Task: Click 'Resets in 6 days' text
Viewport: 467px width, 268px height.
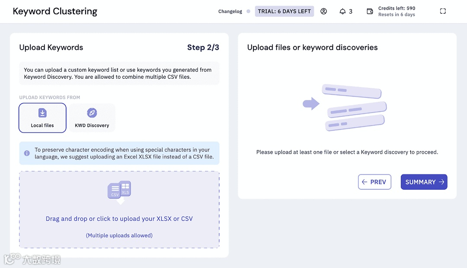Action: [x=397, y=14]
